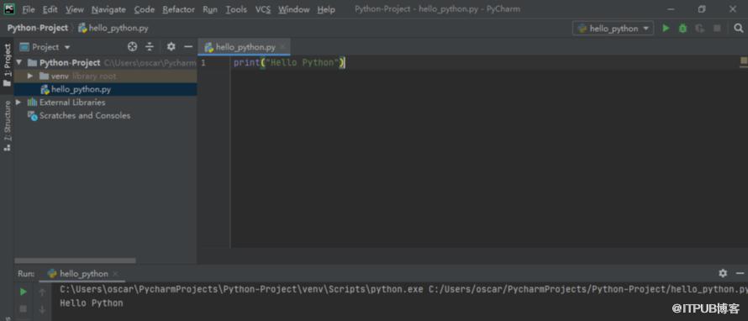Open Search Everywhere magnifier icon
Viewport: 748px width, 321px height.
[x=738, y=29]
